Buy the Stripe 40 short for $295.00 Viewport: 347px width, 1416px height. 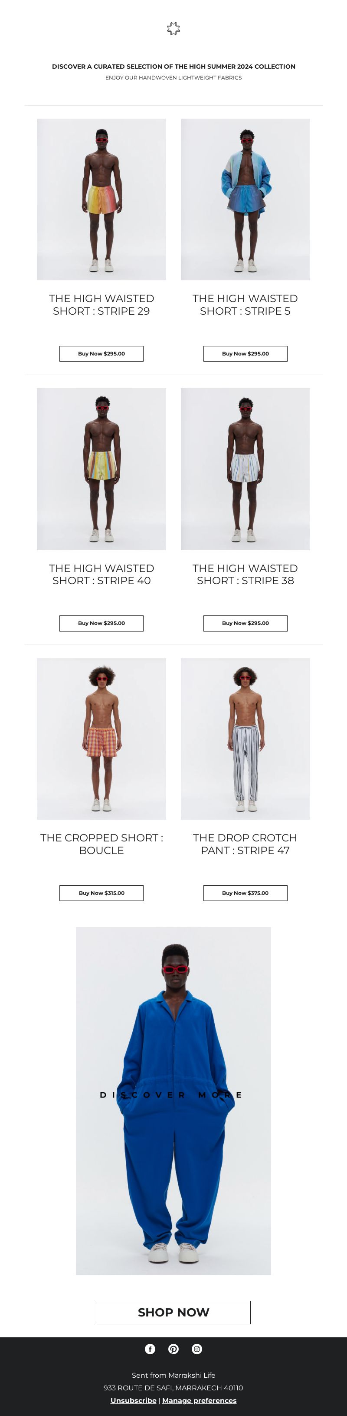click(x=101, y=623)
